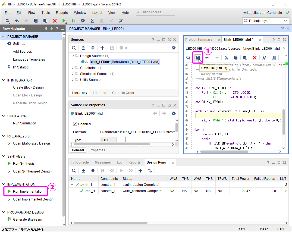Click the Cut scissors icon in editor
The image size is (292, 232).
click(226, 58)
